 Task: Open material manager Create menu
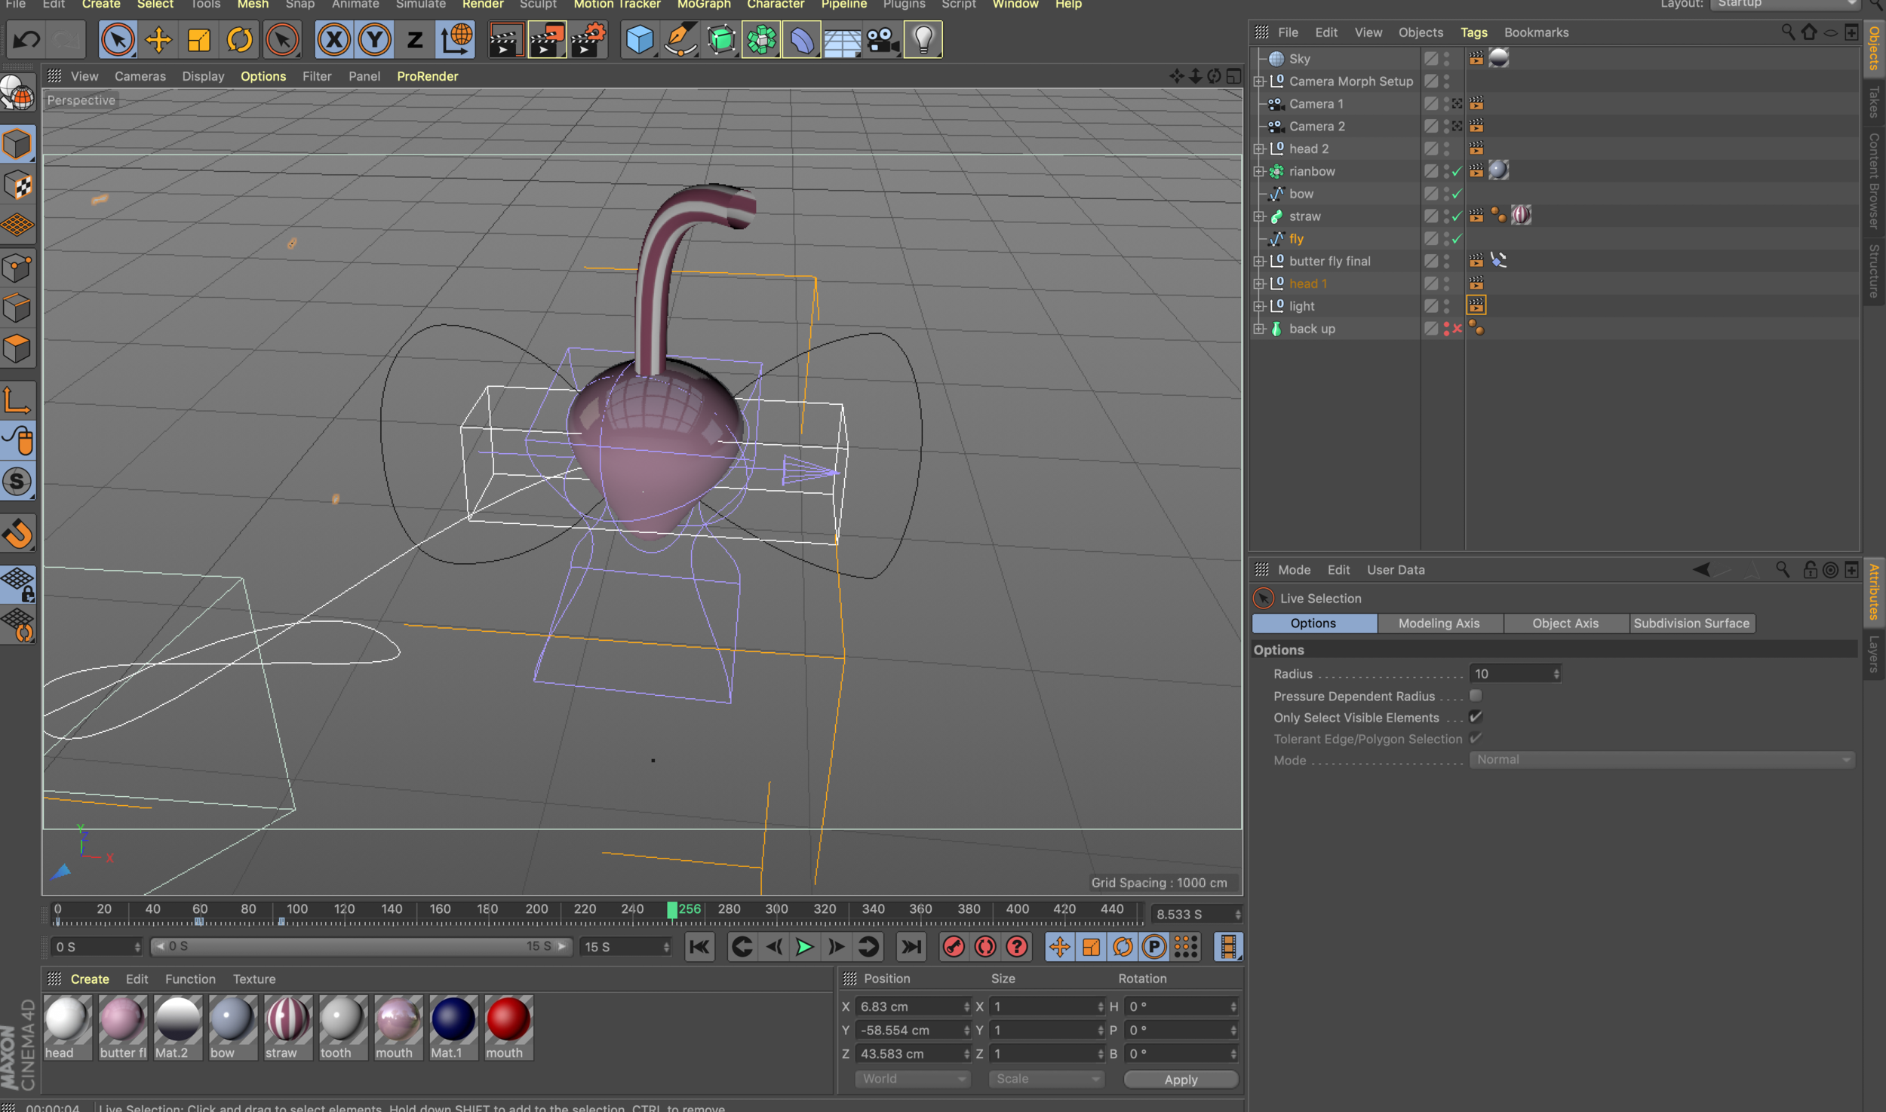(x=90, y=979)
